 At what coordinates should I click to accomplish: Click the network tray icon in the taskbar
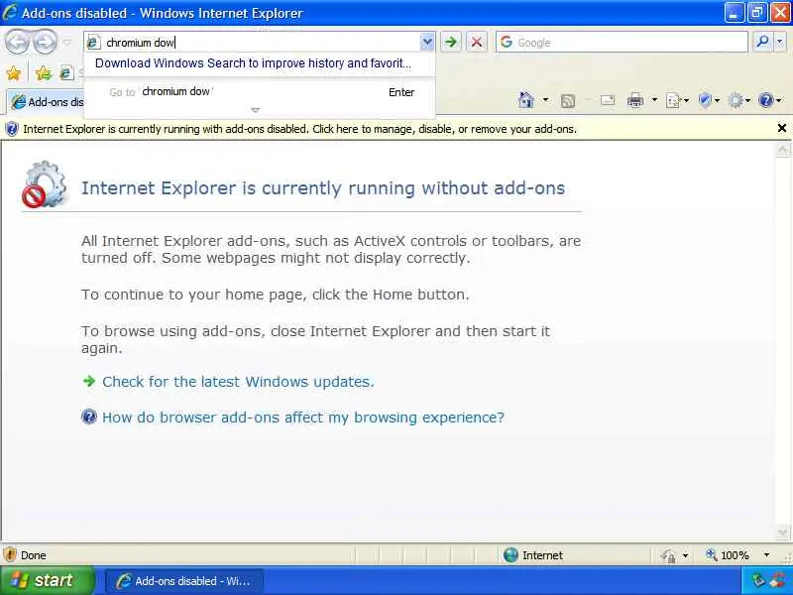758,580
